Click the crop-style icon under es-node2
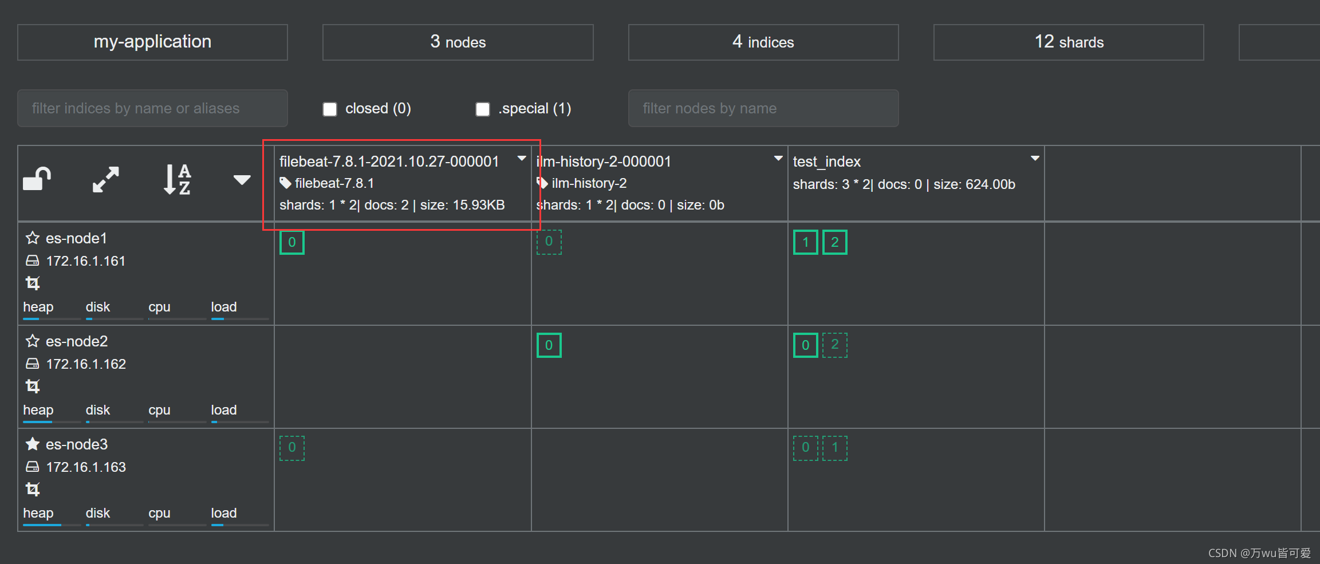1320x564 pixels. point(33,386)
